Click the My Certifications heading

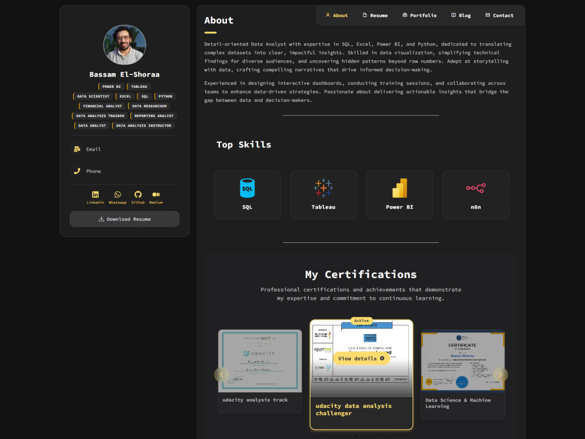point(361,275)
